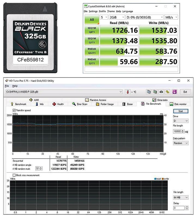Click RND4K Q1T1 read value 59.66

(x=129, y=62)
